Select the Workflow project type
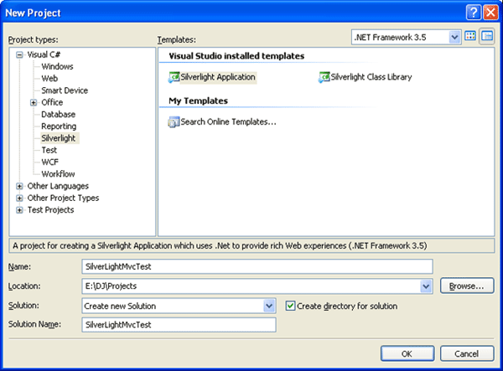 (x=58, y=174)
